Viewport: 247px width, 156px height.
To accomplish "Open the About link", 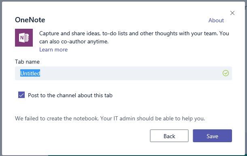I will 216,20.
